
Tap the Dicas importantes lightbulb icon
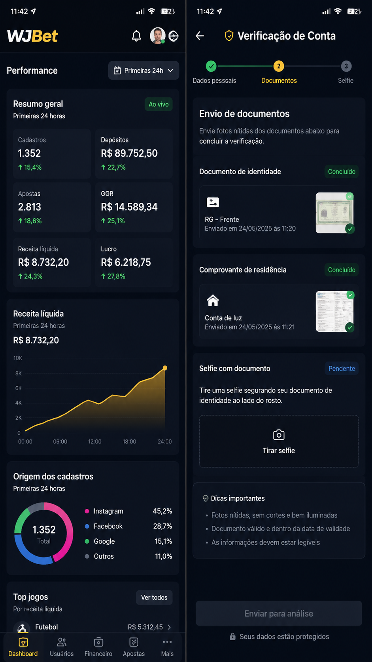[x=206, y=498]
